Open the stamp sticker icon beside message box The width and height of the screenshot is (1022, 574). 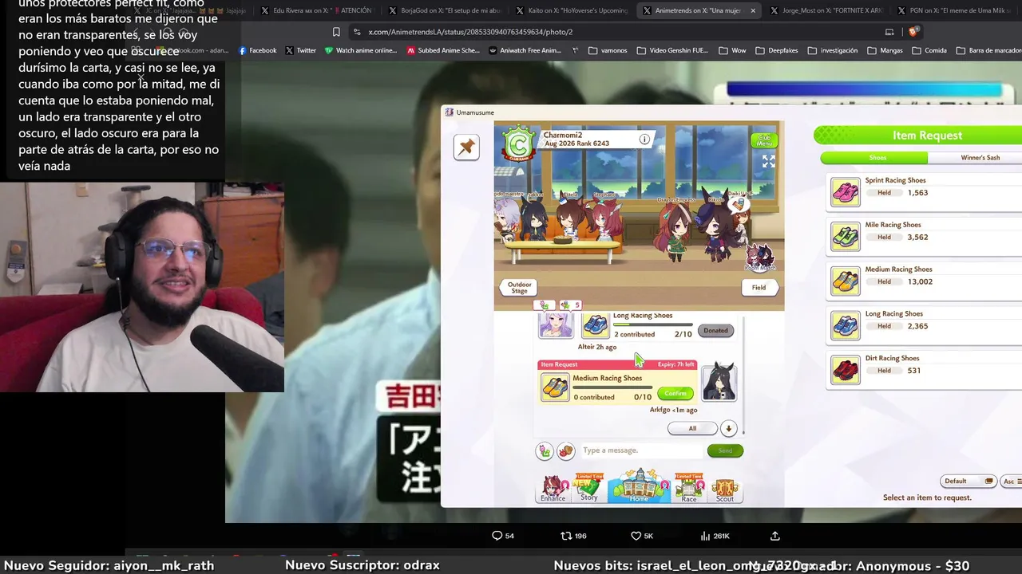[565, 451]
